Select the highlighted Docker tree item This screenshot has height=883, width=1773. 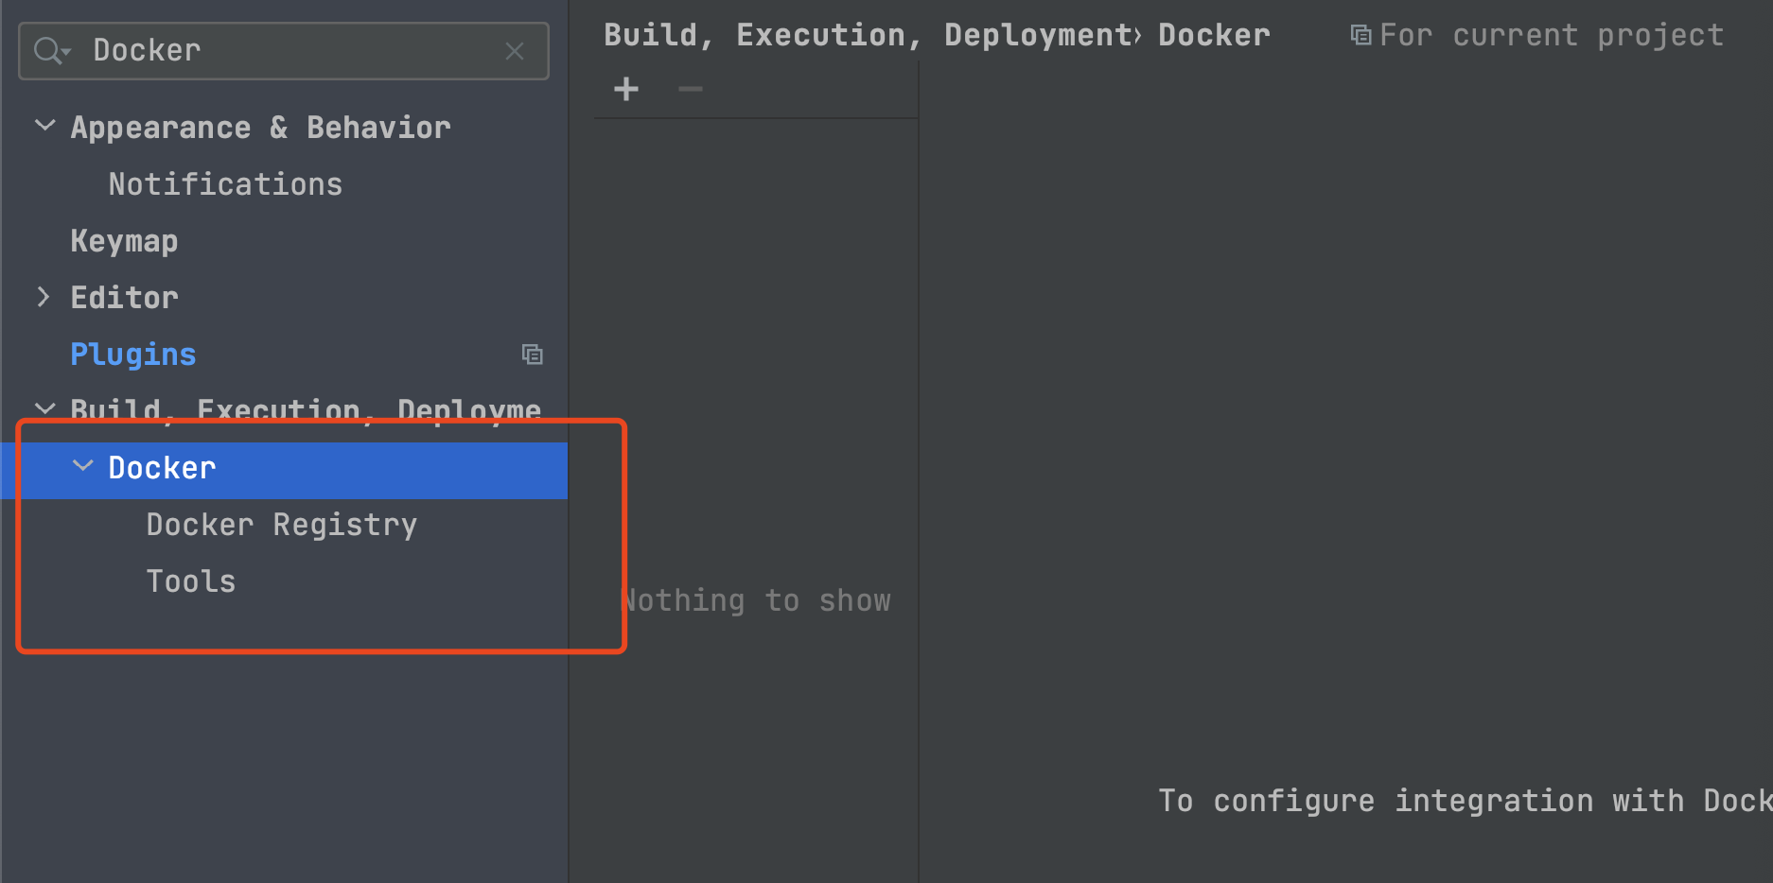[x=162, y=468]
